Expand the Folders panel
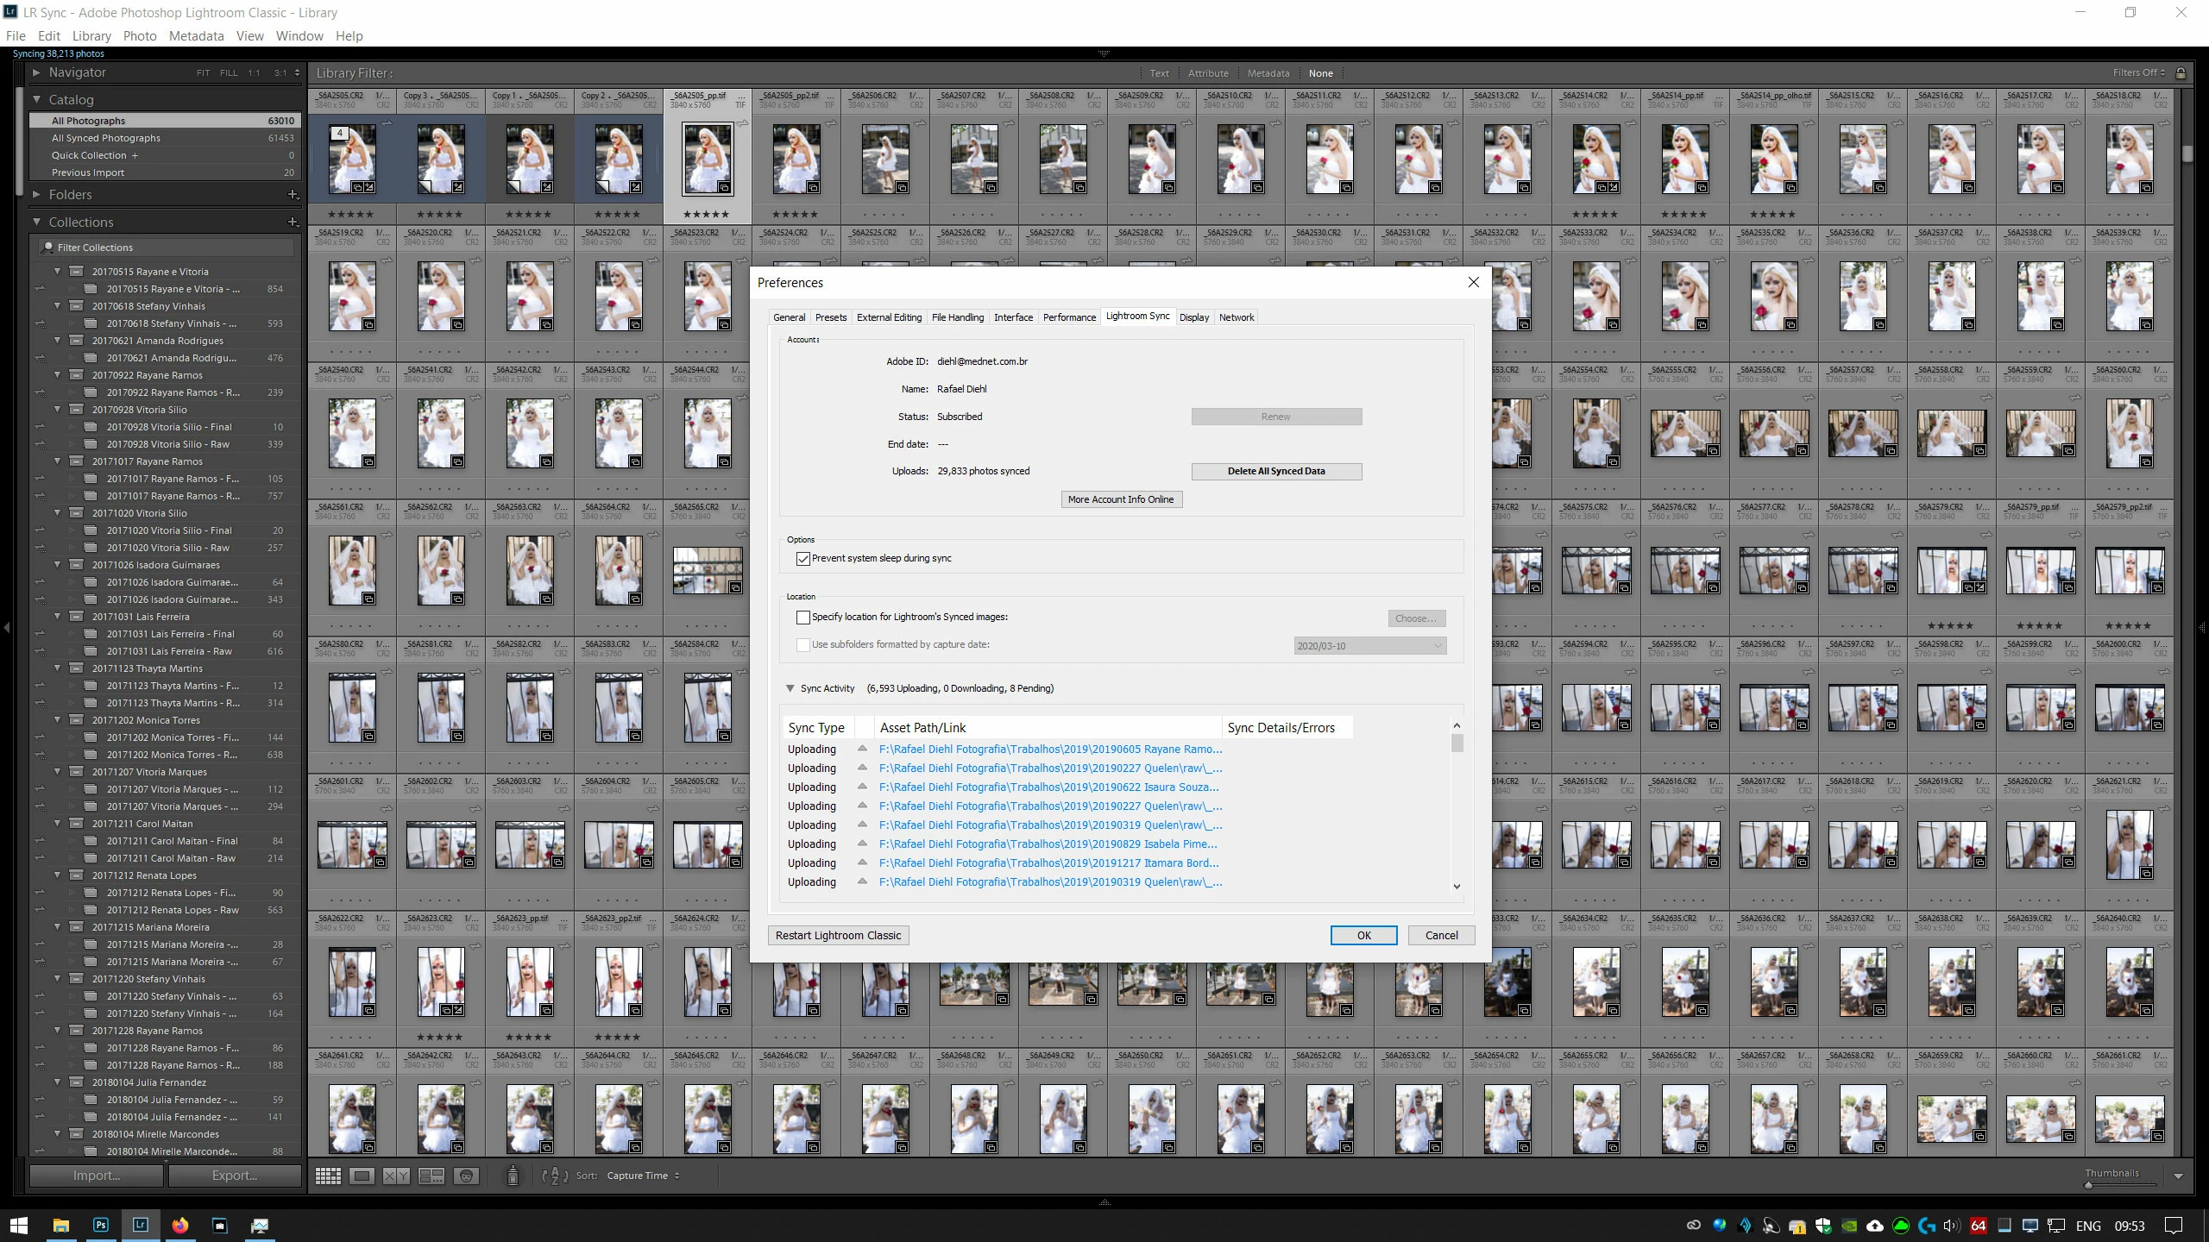The image size is (2209, 1242). tap(36, 195)
